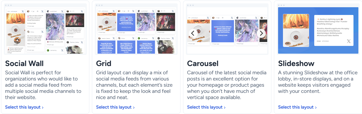
Task: Click chevron after Social Wall select link
Action: pos(43,107)
